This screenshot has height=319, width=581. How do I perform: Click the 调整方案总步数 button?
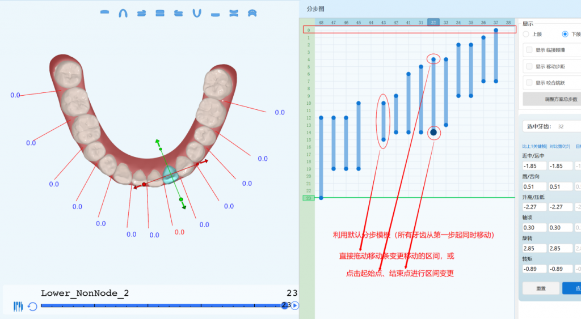551,99
